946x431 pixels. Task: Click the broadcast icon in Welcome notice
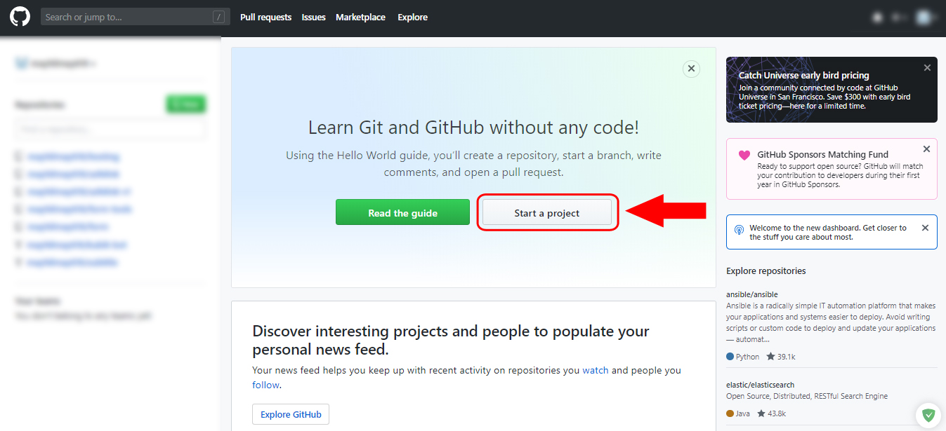click(739, 229)
